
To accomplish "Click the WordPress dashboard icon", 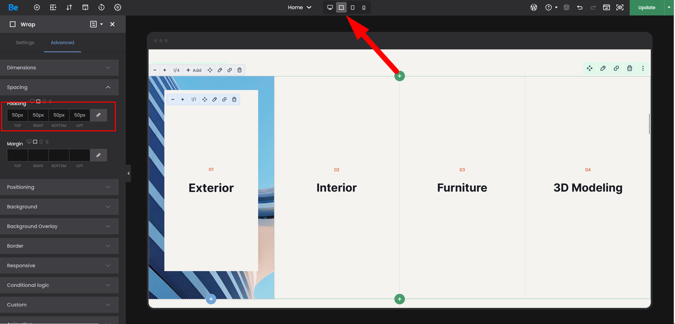I will pos(534,7).
